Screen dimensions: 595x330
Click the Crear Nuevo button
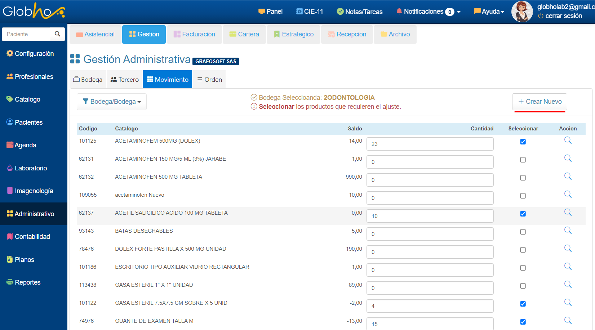pos(540,102)
